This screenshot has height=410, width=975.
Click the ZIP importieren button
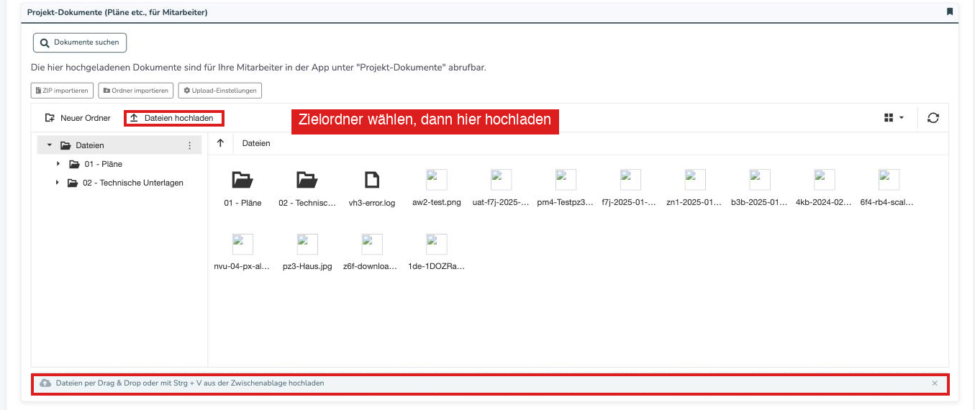pos(63,91)
